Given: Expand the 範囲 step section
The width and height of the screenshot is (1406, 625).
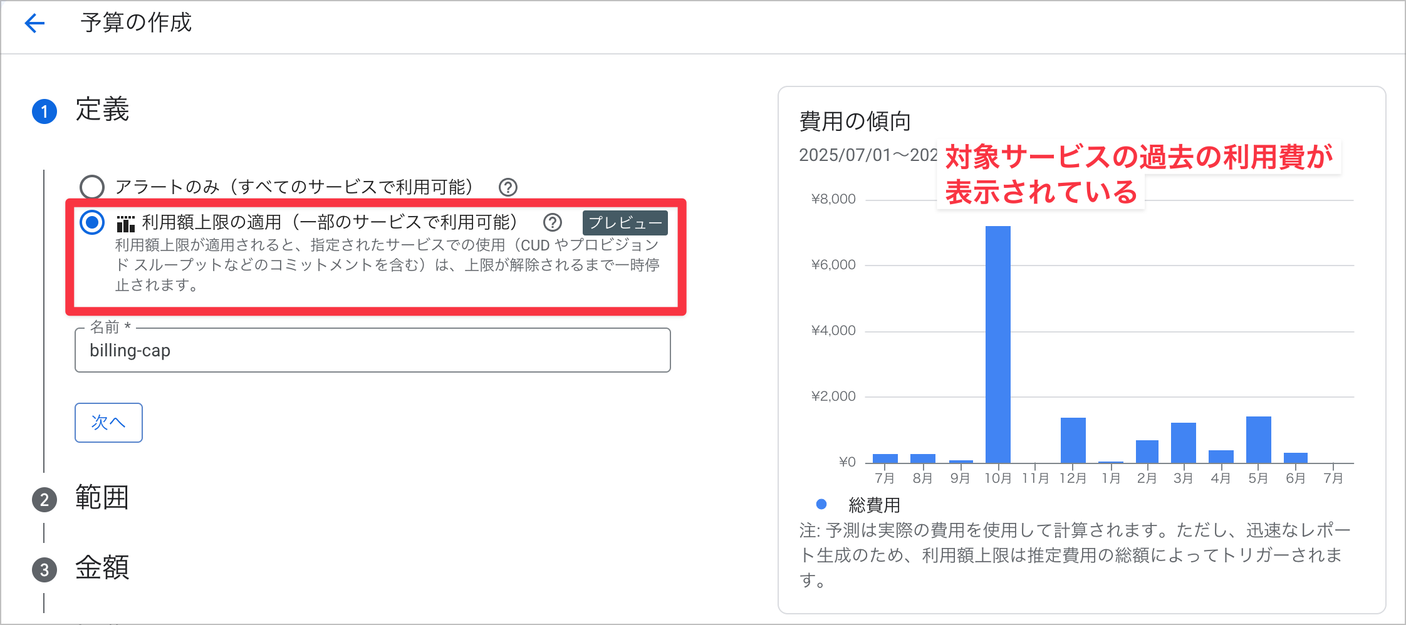Looking at the screenshot, I should (102, 498).
